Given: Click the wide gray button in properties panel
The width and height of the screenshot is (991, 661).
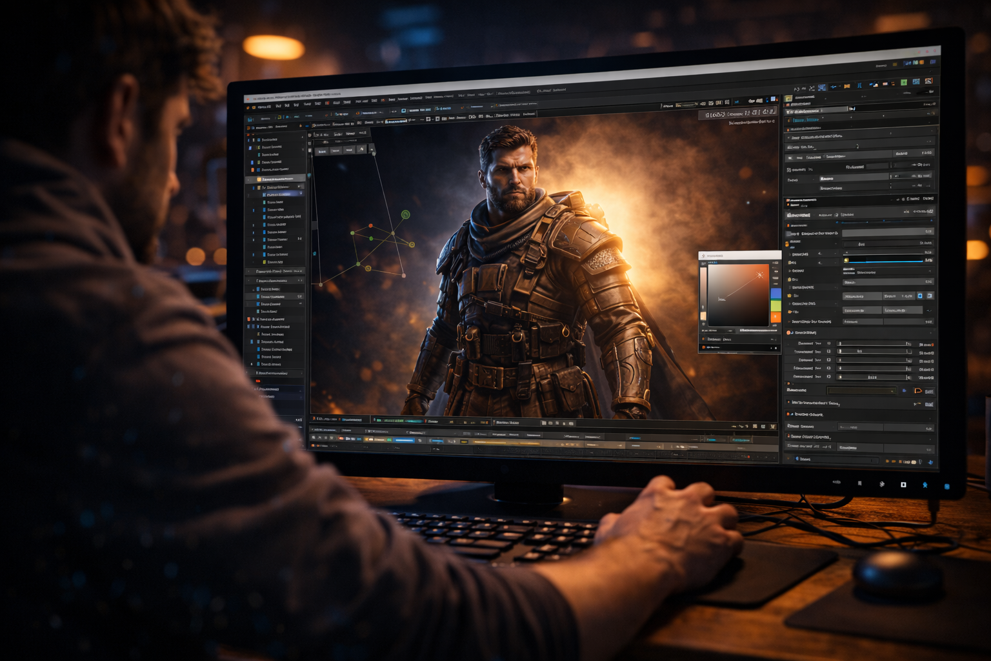Looking at the screenshot, I should tap(887, 232).
